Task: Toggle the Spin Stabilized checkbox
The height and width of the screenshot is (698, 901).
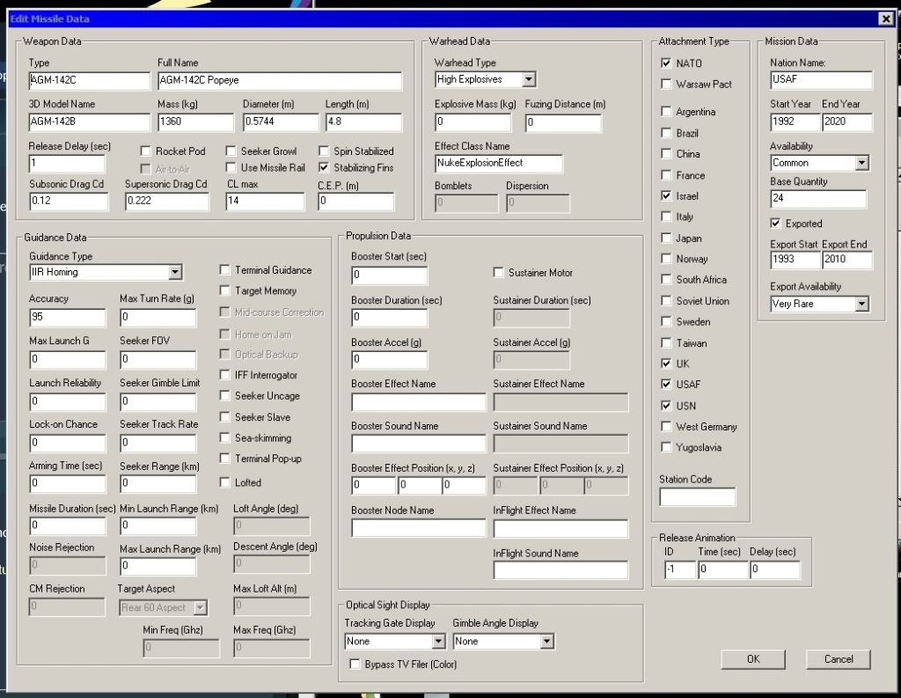Action: pos(324,151)
